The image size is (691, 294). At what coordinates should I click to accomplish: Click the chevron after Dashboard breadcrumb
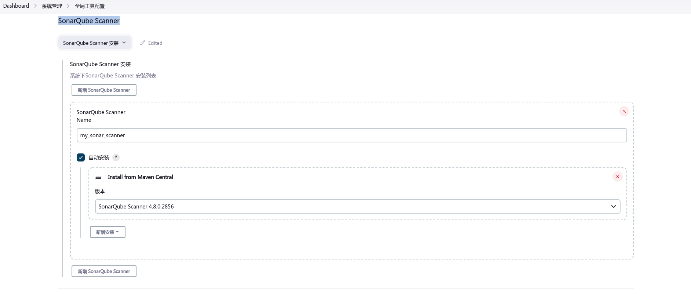pos(36,6)
